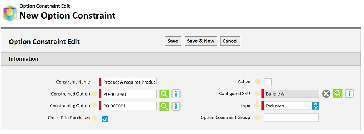Focus the Constraining Option field
The width and height of the screenshot is (364, 134).
pyautogui.click(x=129, y=106)
